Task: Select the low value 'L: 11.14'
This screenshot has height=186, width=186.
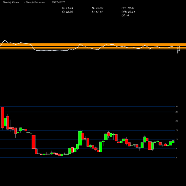Action: pos(97,12)
